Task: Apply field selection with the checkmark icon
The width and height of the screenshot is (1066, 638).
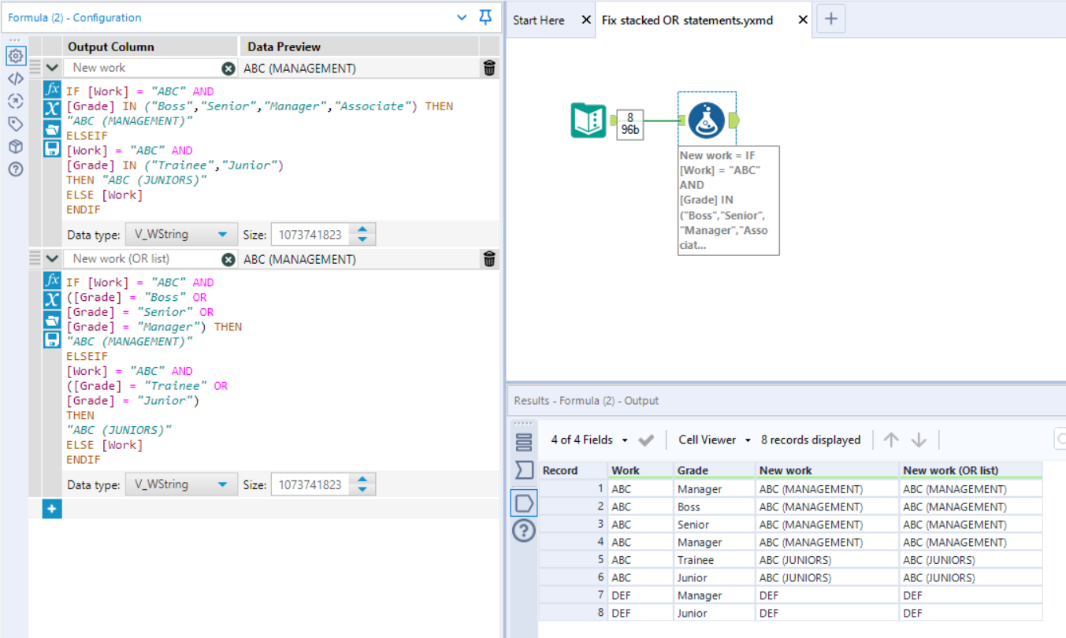Action: coord(646,440)
